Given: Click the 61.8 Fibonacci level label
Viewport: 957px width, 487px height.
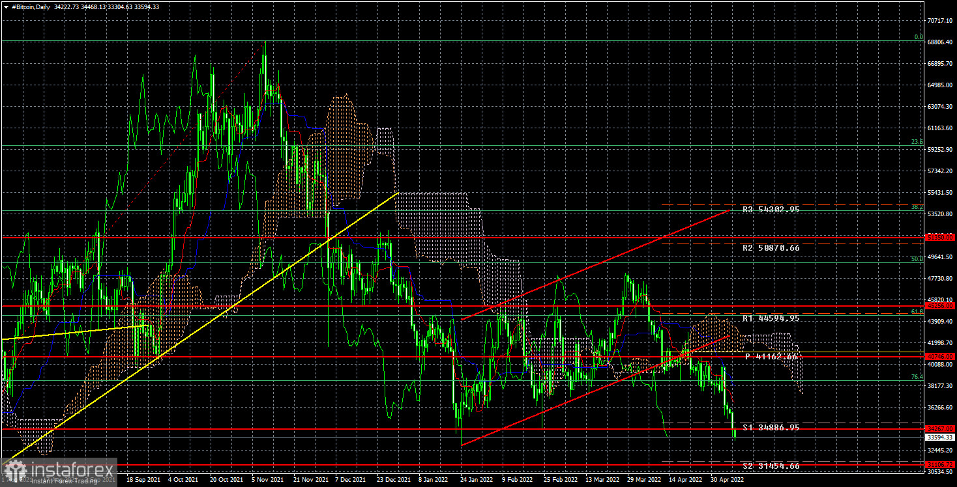Looking at the screenshot, I should click(x=917, y=312).
